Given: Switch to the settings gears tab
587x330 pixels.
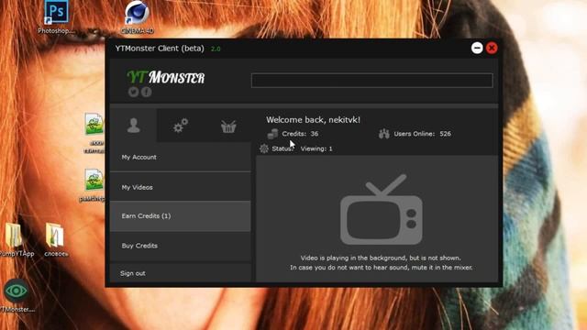Looking at the screenshot, I should 181,126.
